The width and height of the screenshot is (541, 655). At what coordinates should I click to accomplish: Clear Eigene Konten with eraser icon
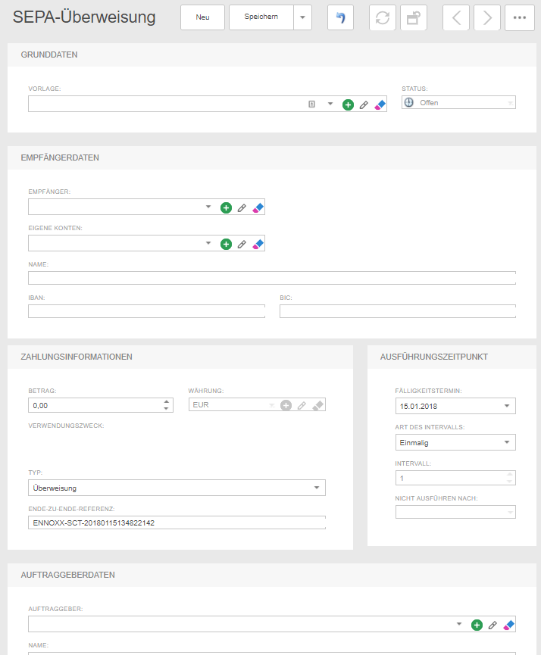click(x=258, y=244)
